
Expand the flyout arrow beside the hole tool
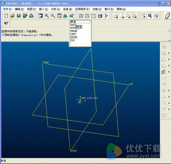pyautogui.click(x=169, y=53)
